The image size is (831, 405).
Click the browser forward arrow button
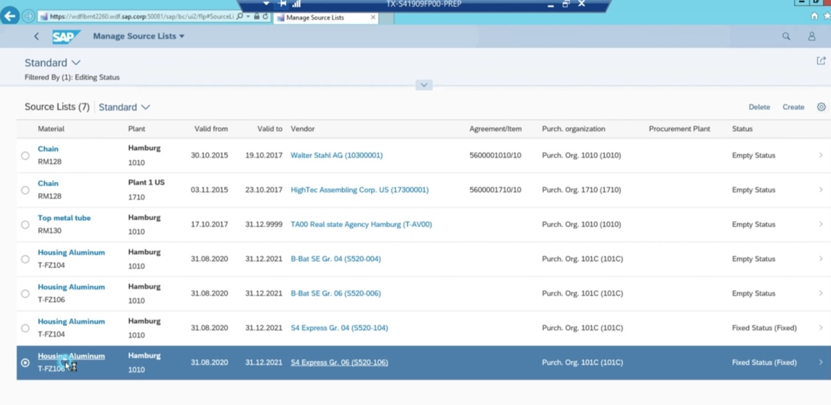[x=29, y=16]
